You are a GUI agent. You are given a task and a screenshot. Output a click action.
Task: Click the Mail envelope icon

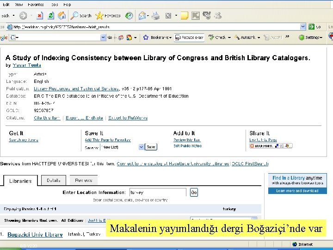142,16
